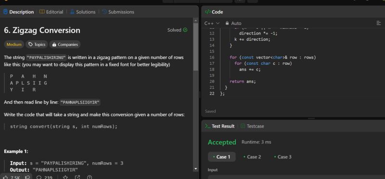This screenshot has height=179, width=385.
Task: Switch to the Testcase tab
Action: coord(252,126)
